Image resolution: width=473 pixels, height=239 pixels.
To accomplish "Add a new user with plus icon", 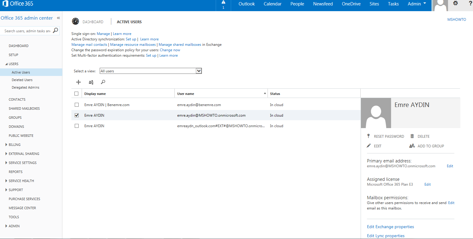I will pos(78,82).
